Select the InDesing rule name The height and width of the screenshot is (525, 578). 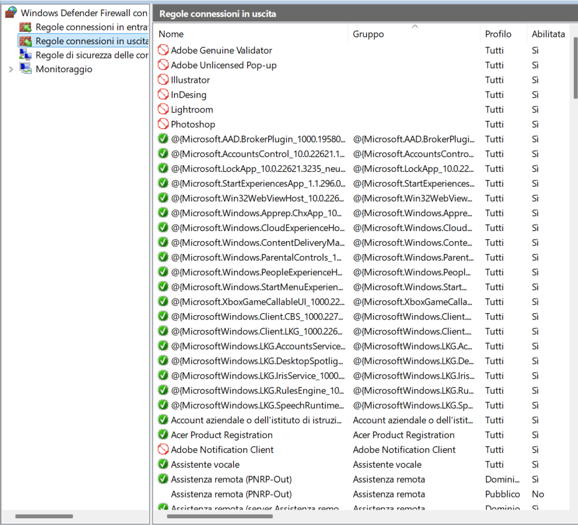[189, 95]
